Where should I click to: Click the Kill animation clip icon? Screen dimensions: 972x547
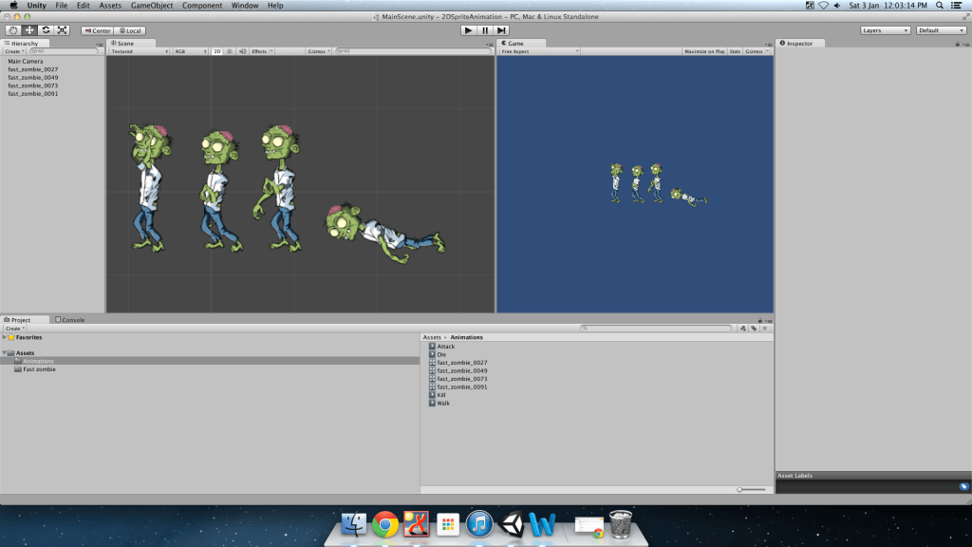point(432,395)
